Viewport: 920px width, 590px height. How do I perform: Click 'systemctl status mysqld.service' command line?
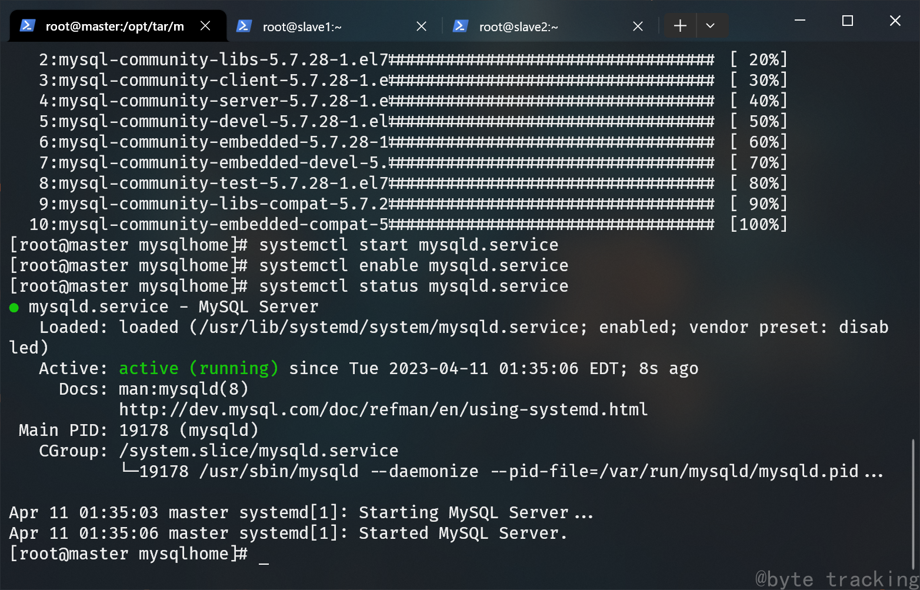point(289,286)
